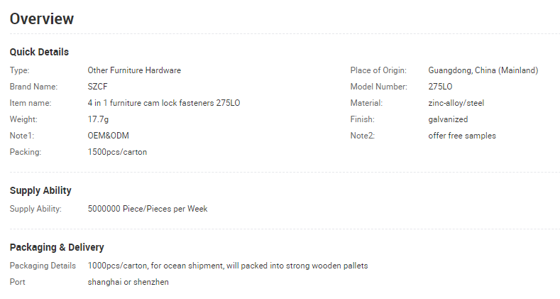Click the Other Furniture Hardware type value
The height and width of the screenshot is (299, 560).
point(134,70)
